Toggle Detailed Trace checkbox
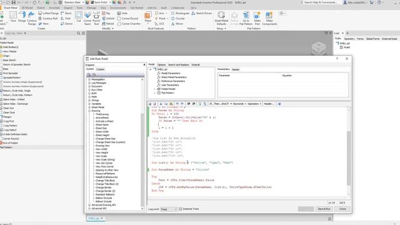Screen dimensions: 400x225 click(181, 209)
